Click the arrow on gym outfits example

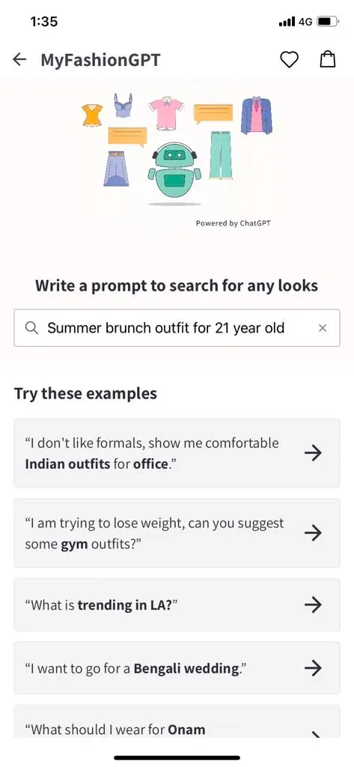[313, 533]
